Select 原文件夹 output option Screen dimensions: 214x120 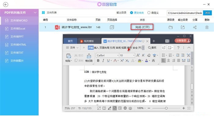click(137, 13)
